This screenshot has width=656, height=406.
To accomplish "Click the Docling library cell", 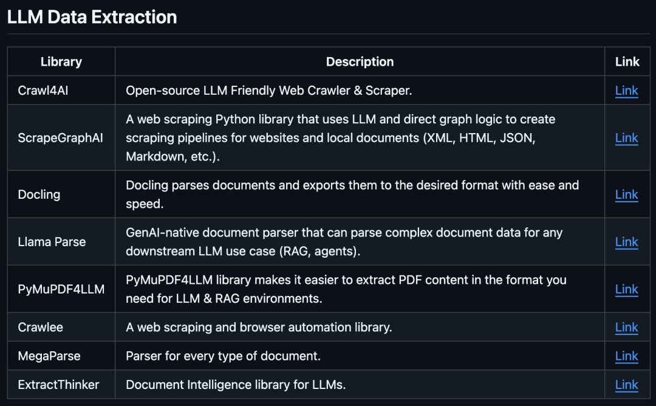I will click(x=39, y=194).
